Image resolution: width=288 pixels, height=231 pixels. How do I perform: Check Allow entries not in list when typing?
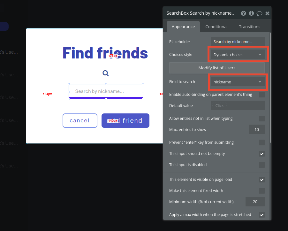(262, 118)
